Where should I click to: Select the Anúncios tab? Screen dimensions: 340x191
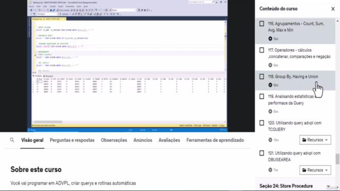tap(143, 140)
